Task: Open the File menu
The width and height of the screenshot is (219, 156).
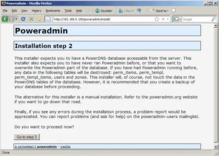Action: (5, 11)
